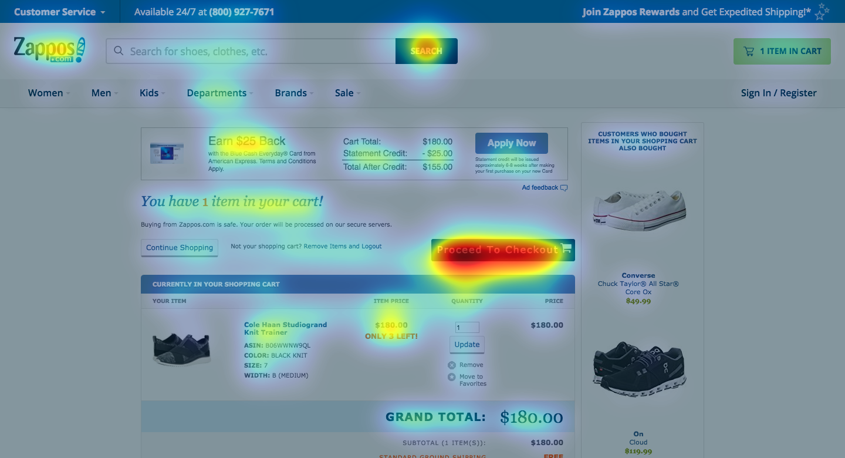Screen dimensions: 845x458
Task: Click the cart icon on Proceed To Checkout
Action: (x=566, y=249)
